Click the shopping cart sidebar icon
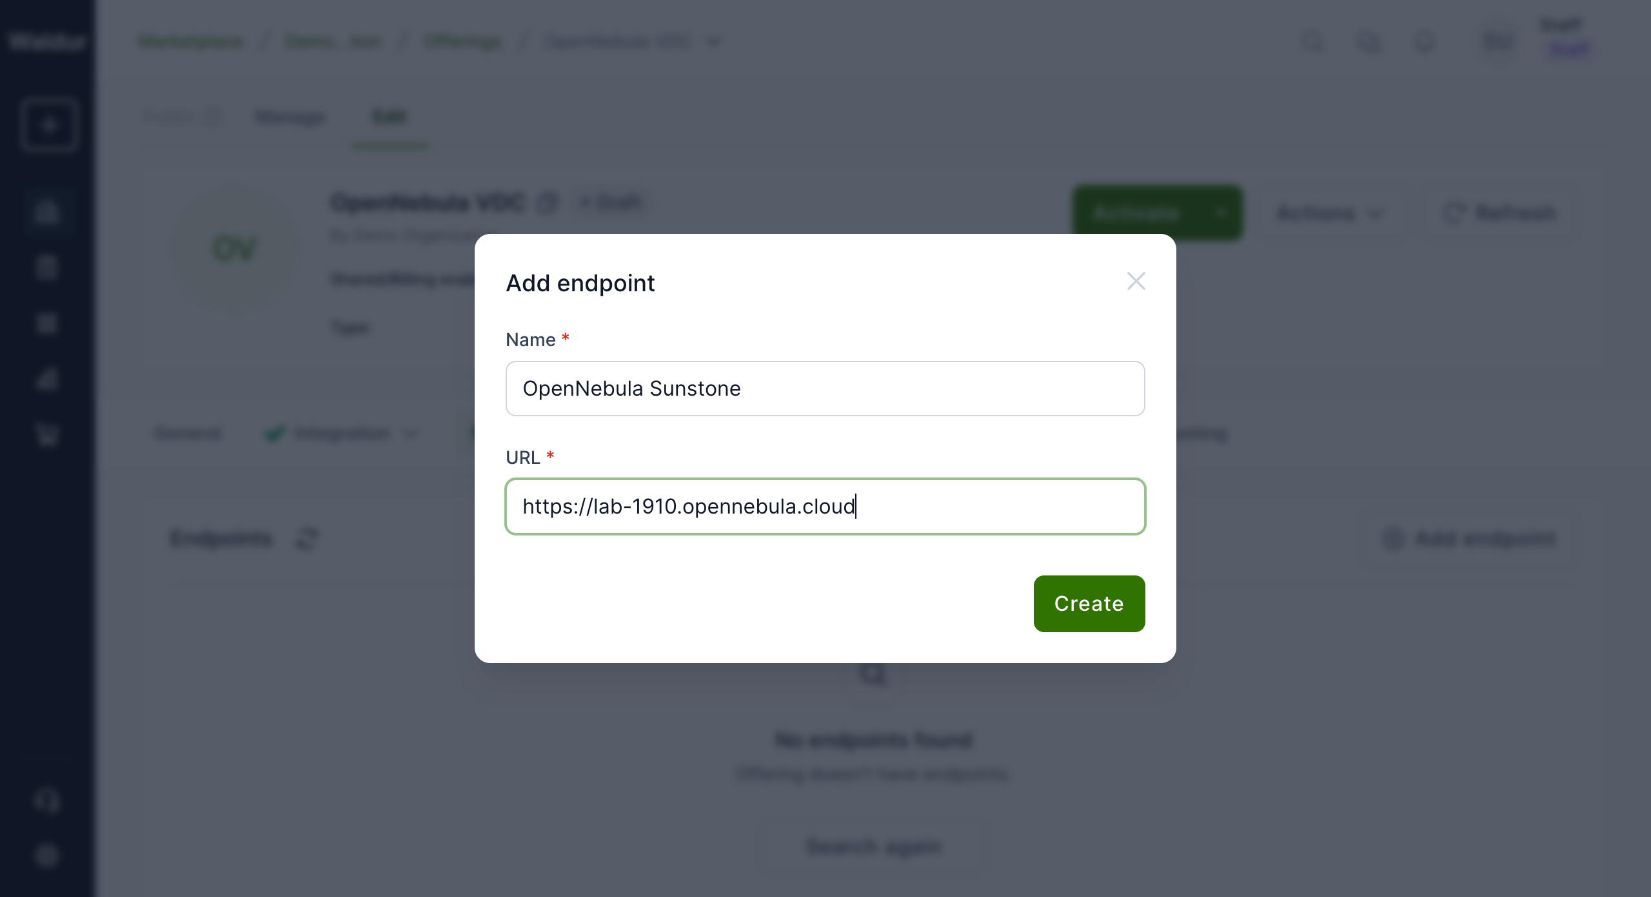The height and width of the screenshot is (897, 1651). click(x=47, y=436)
